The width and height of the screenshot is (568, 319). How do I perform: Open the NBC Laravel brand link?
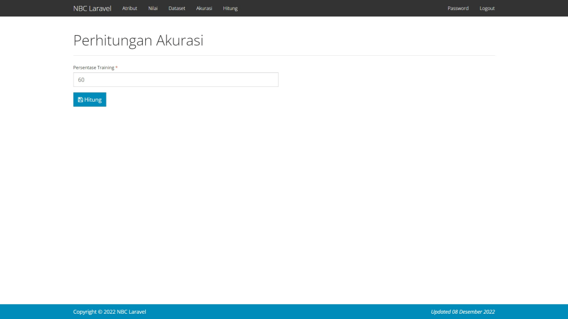click(x=92, y=8)
